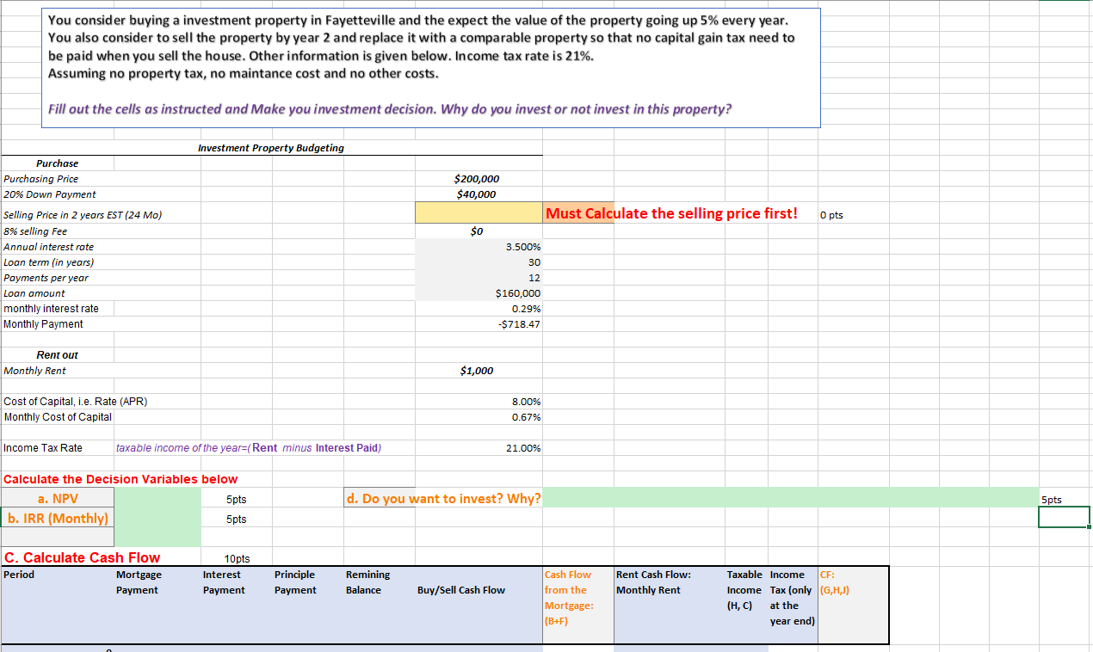Select the 20% Down Payment amount cell
This screenshot has height=652, width=1093.
[478, 195]
